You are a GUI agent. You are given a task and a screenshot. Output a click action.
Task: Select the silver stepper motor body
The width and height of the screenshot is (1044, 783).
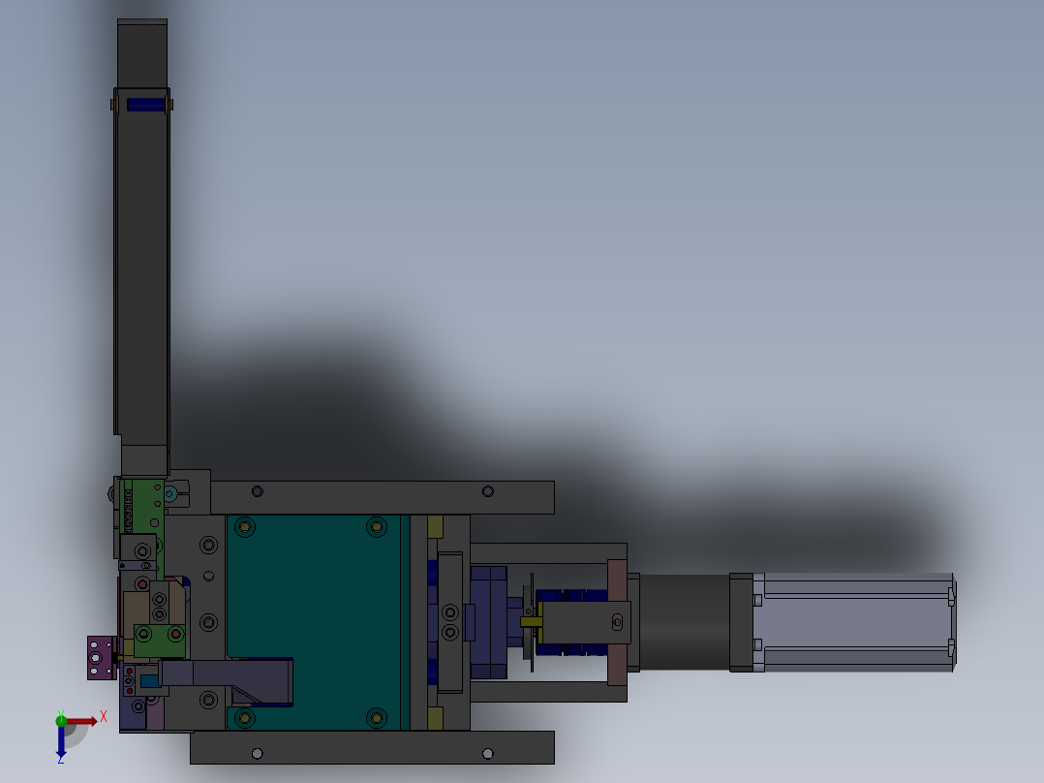pos(854,622)
